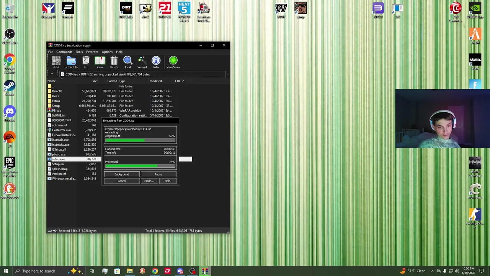Click the Extract To toolbar icon
Image resolution: width=490 pixels, height=276 pixels.
click(71, 62)
